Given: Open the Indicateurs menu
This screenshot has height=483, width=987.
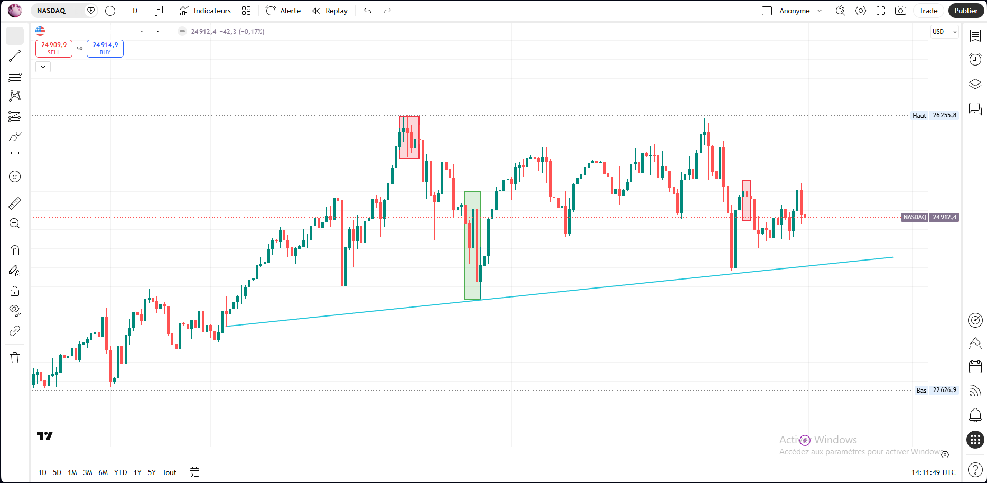Looking at the screenshot, I should 206,11.
